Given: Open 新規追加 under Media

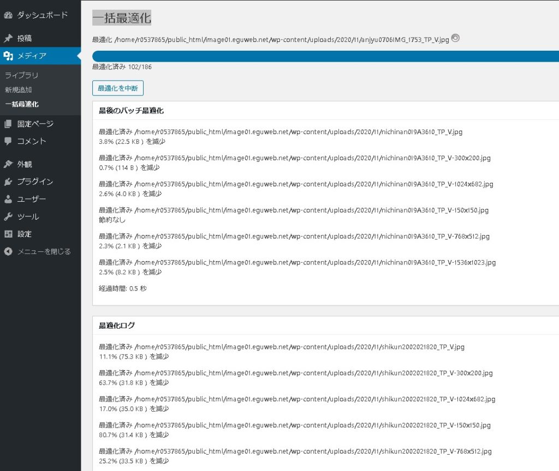Looking at the screenshot, I should coord(19,89).
